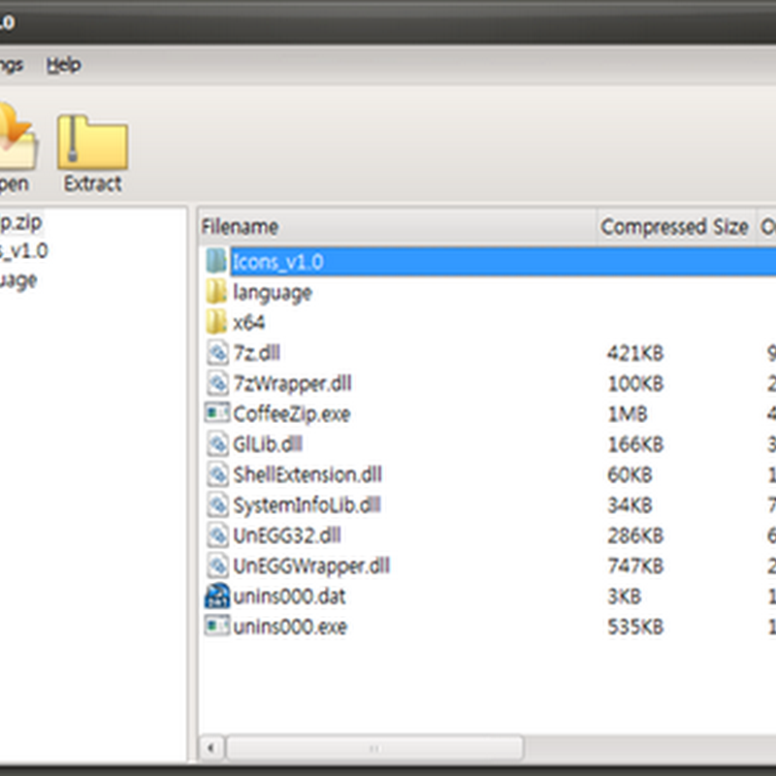Click the 747KB compressed size value
This screenshot has width=776, height=776.
(x=635, y=566)
